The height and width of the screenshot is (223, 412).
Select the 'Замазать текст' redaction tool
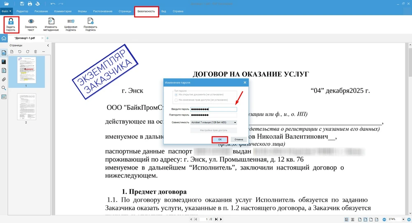(x=31, y=22)
